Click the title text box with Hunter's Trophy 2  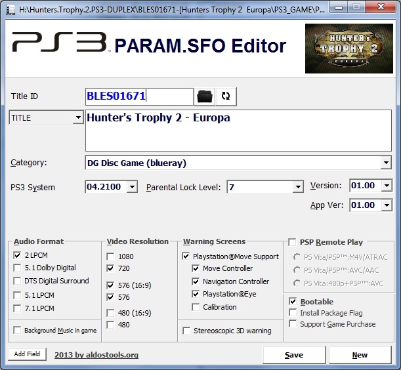click(x=238, y=131)
